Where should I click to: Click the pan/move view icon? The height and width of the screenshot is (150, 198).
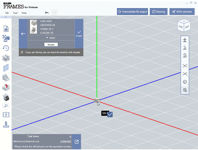coord(185,40)
